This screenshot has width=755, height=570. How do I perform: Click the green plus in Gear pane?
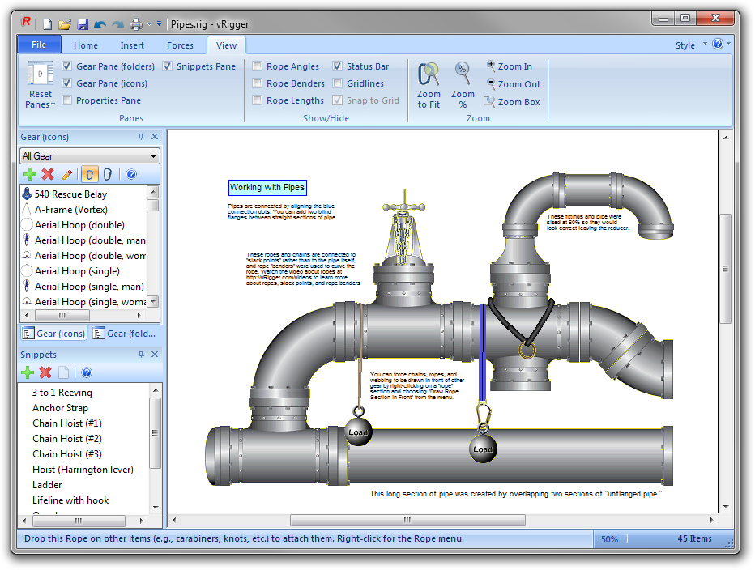click(x=29, y=174)
